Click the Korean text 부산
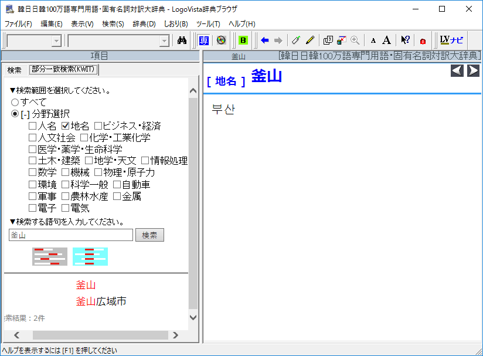The image size is (483, 356). [224, 110]
